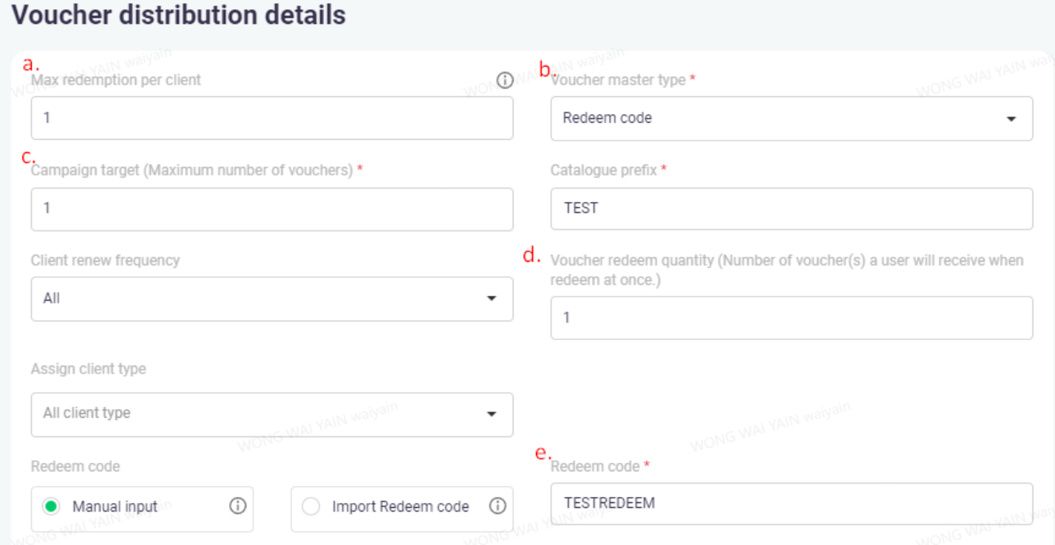Viewport: 1055px width, 545px height.
Task: Click info icon beside Max redemption per client
Action: pyautogui.click(x=504, y=80)
